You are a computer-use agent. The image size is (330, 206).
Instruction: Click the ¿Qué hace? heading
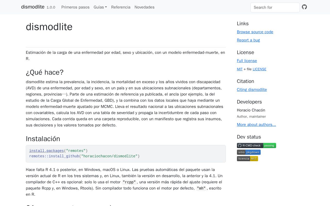45,72
